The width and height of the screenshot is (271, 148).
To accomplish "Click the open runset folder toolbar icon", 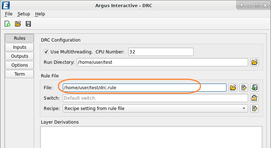I will 18,24.
